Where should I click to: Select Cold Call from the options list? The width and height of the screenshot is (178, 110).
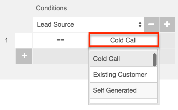tap(106, 59)
